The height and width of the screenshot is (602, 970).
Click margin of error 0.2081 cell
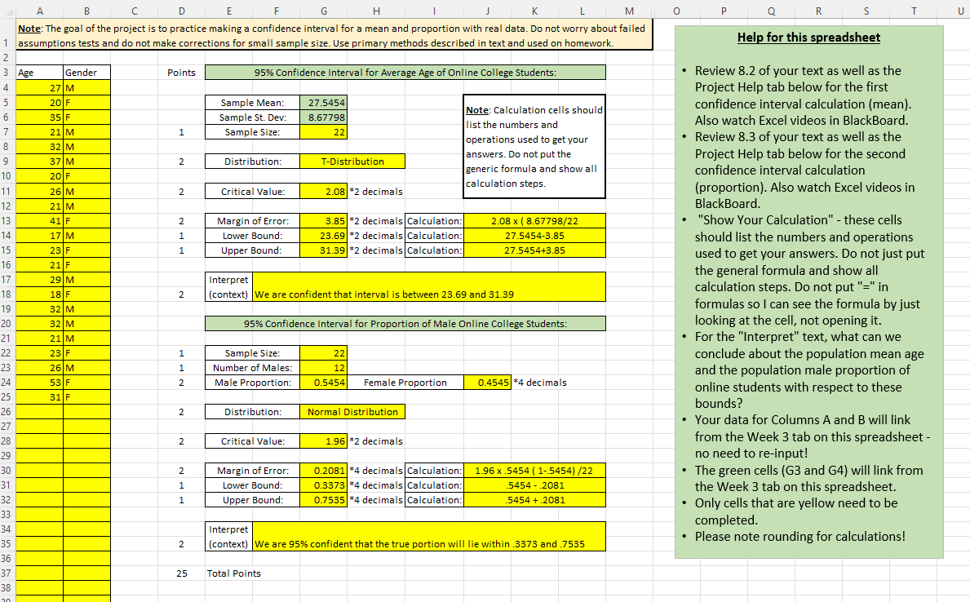tap(324, 470)
